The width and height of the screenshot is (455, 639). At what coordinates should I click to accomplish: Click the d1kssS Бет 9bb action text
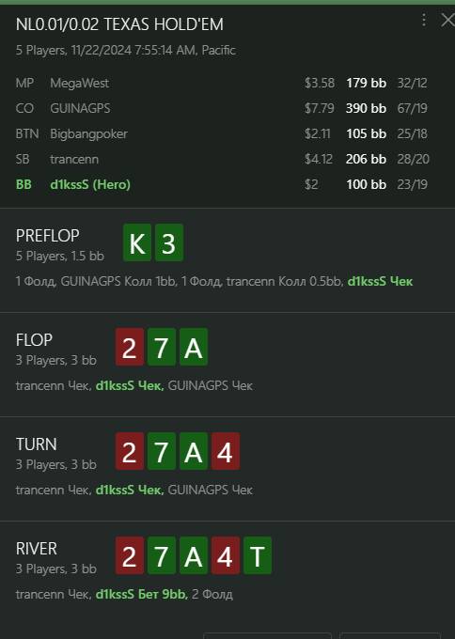[141, 594]
